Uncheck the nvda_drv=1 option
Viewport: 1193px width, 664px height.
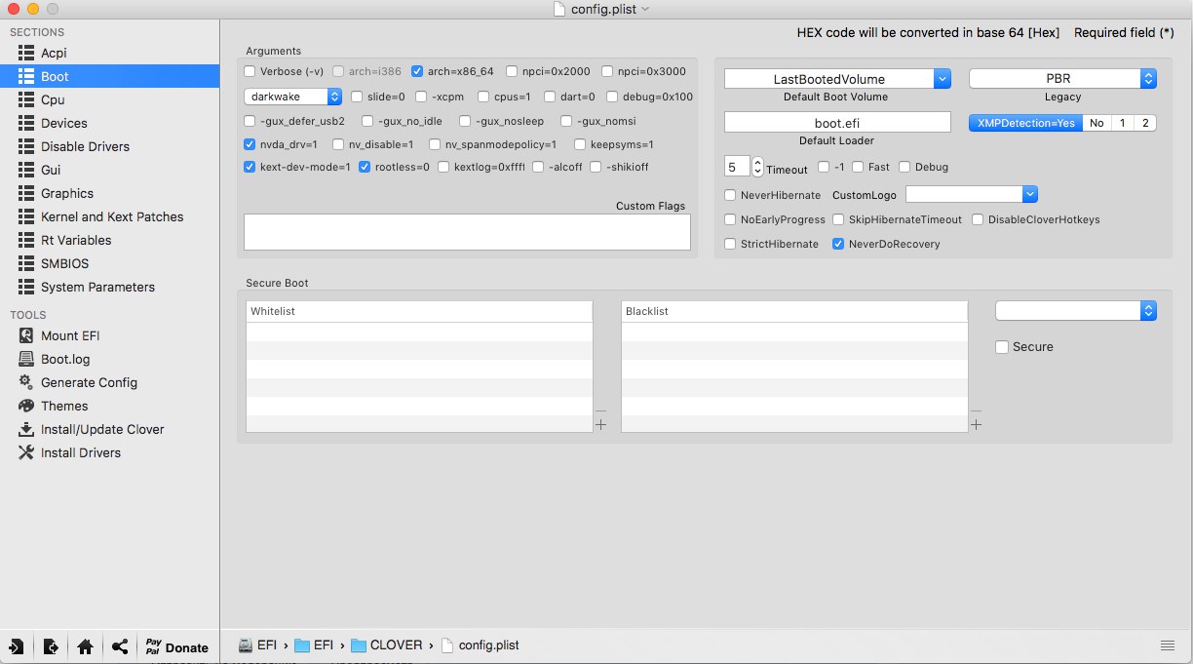(250, 144)
